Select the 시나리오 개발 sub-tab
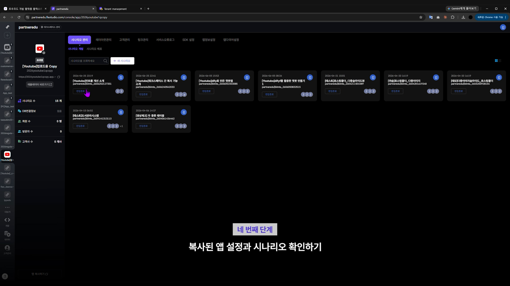The image size is (510, 286). coord(76,49)
